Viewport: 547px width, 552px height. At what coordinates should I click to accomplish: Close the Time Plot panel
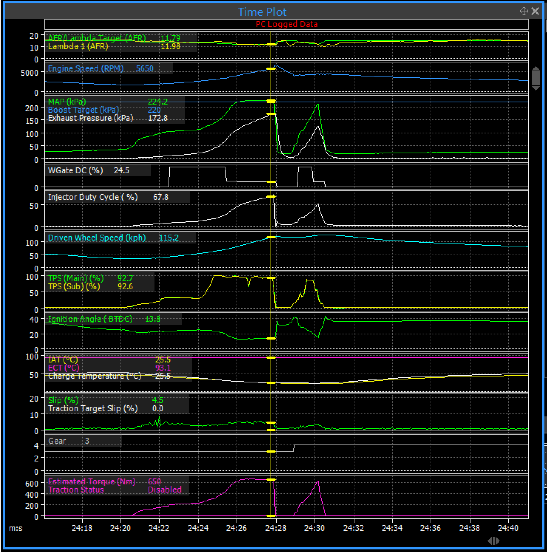(x=535, y=11)
